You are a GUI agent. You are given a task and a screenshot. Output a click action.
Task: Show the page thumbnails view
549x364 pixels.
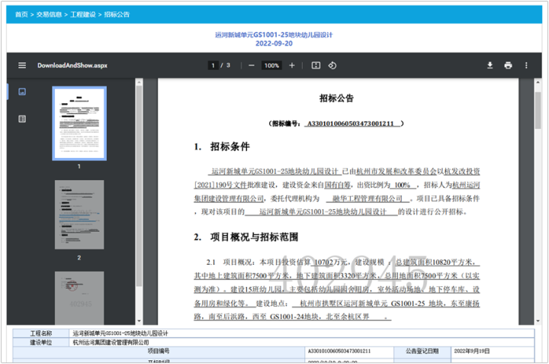22,92
